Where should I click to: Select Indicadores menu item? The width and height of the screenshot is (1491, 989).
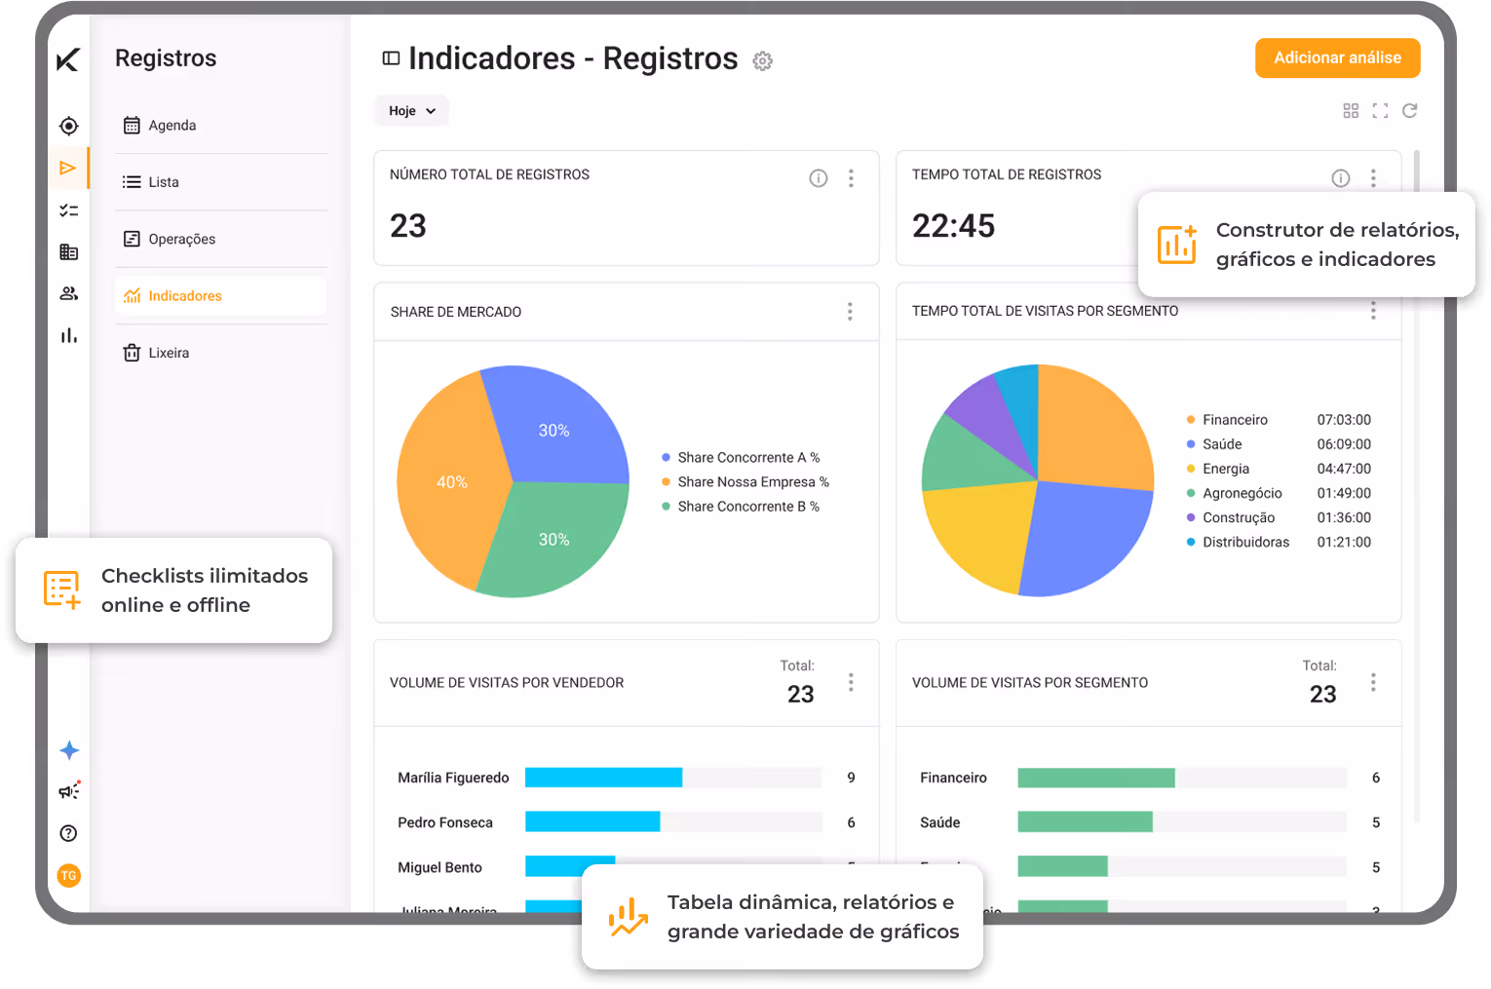click(220, 296)
